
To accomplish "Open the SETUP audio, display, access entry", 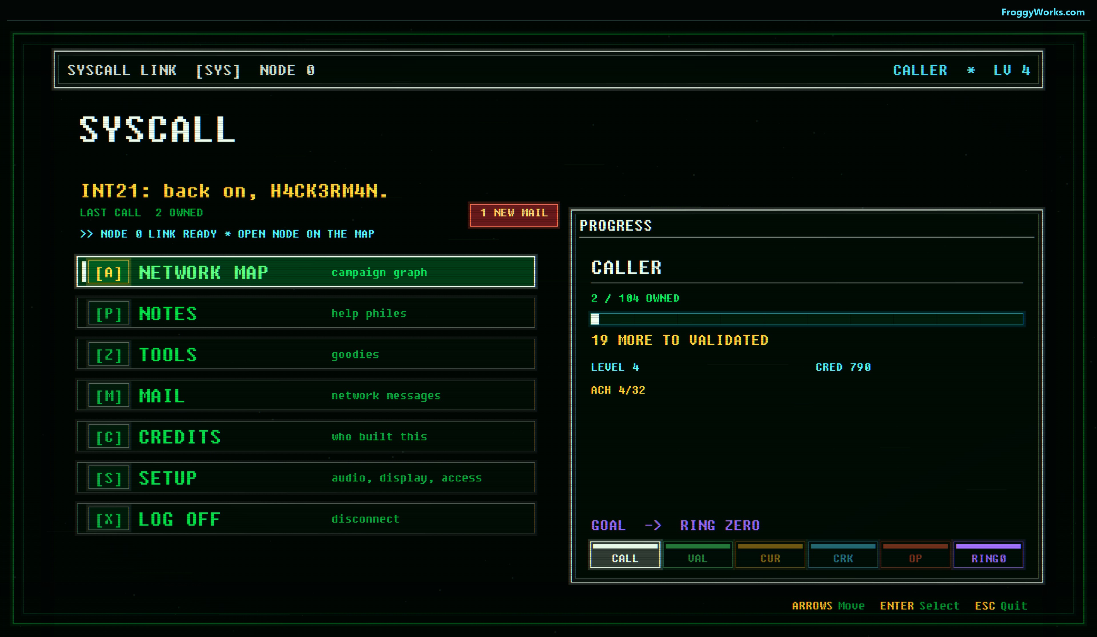I will 306,477.
